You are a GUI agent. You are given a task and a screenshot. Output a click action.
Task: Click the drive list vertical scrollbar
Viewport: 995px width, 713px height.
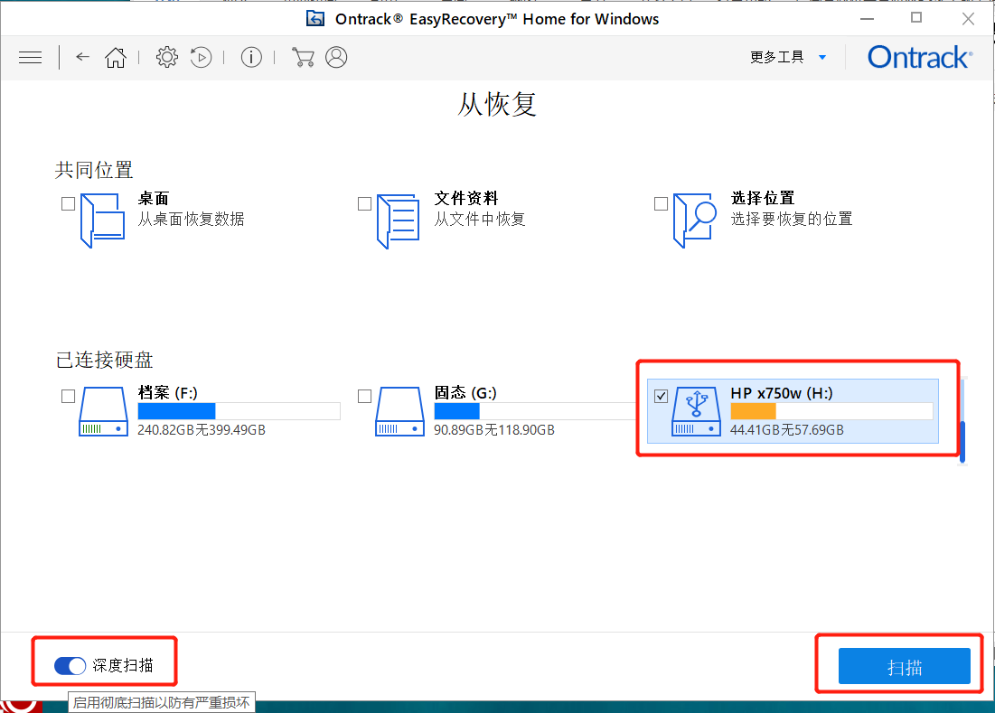962,442
